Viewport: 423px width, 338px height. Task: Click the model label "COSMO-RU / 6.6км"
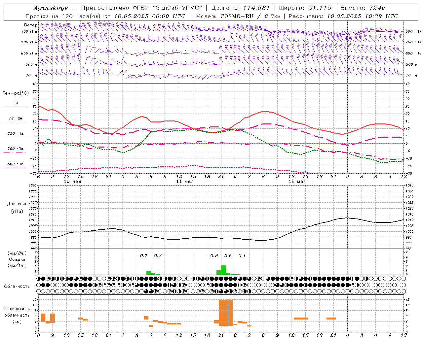pos(250,16)
